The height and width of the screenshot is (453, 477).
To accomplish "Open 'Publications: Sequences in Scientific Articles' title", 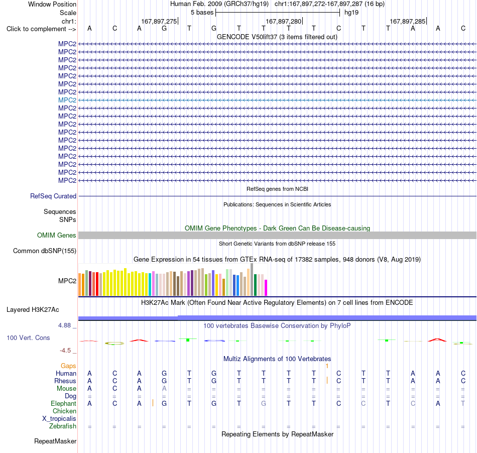I will coord(277,204).
